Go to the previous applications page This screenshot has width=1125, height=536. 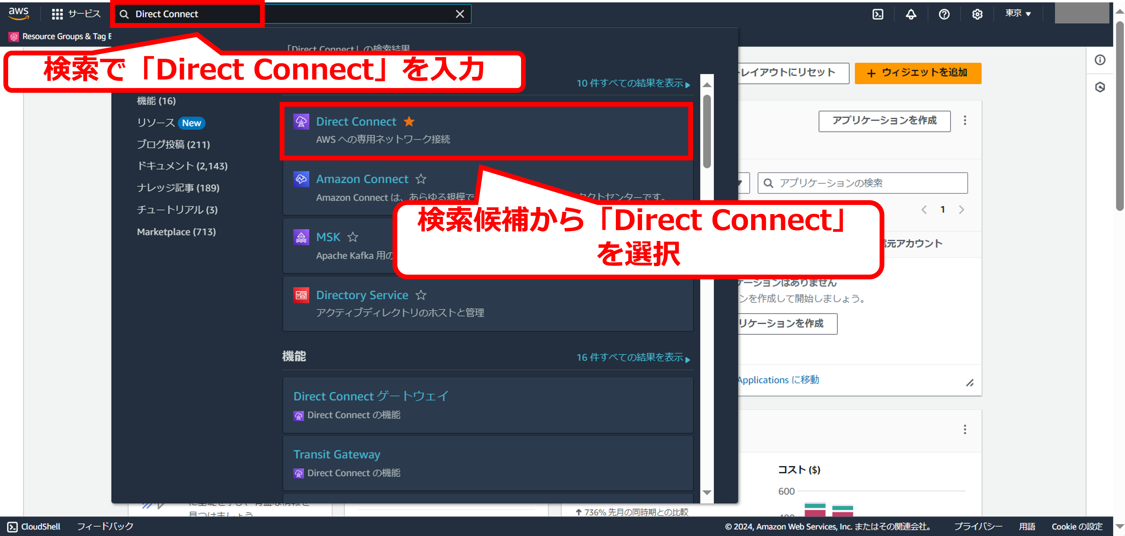tap(924, 210)
